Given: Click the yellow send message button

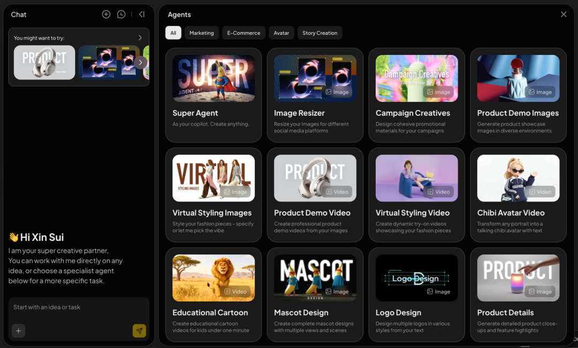Looking at the screenshot, I should click(x=139, y=331).
